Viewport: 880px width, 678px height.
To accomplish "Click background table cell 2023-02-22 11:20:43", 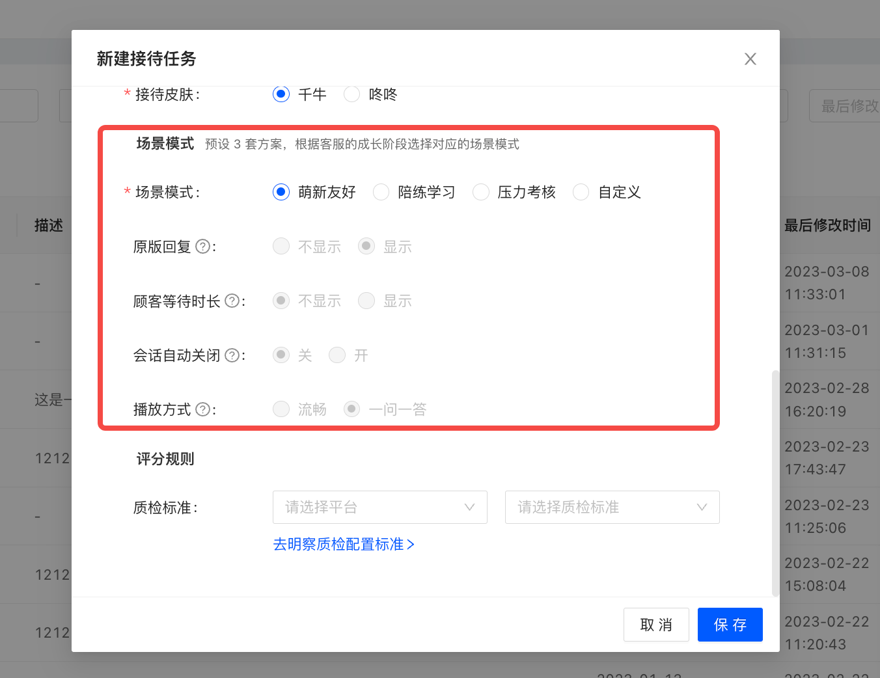I will coord(827,633).
